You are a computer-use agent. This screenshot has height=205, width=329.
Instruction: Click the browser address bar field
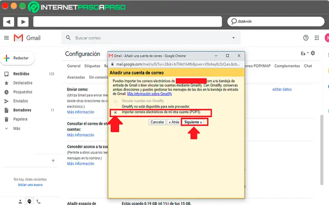(127, 22)
